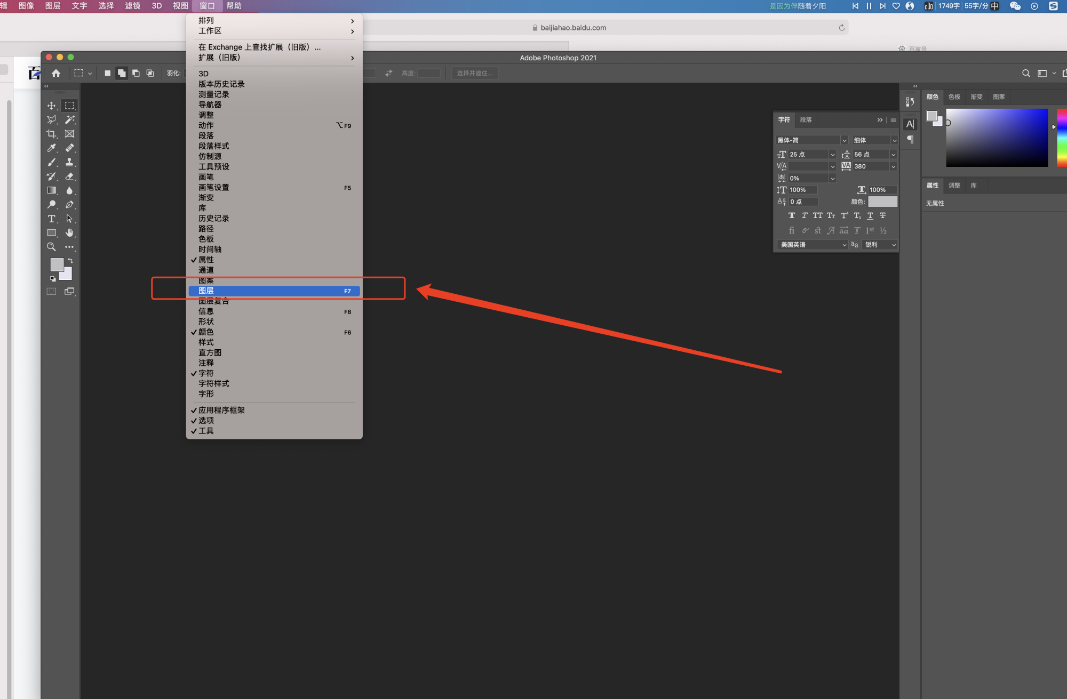This screenshot has height=699, width=1067.
Task: Select the Hand tool
Action: click(x=69, y=233)
